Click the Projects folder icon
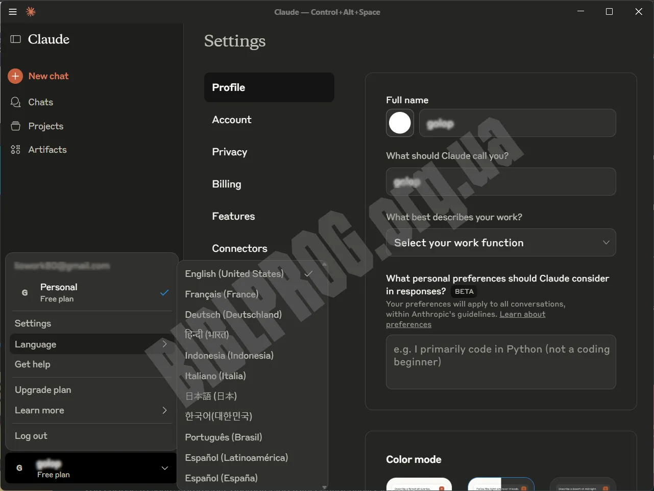Viewport: 654px width, 491px height. pyautogui.click(x=16, y=126)
